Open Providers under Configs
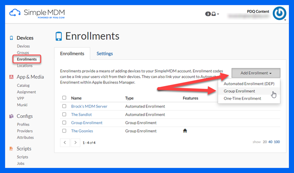 coord(25,131)
